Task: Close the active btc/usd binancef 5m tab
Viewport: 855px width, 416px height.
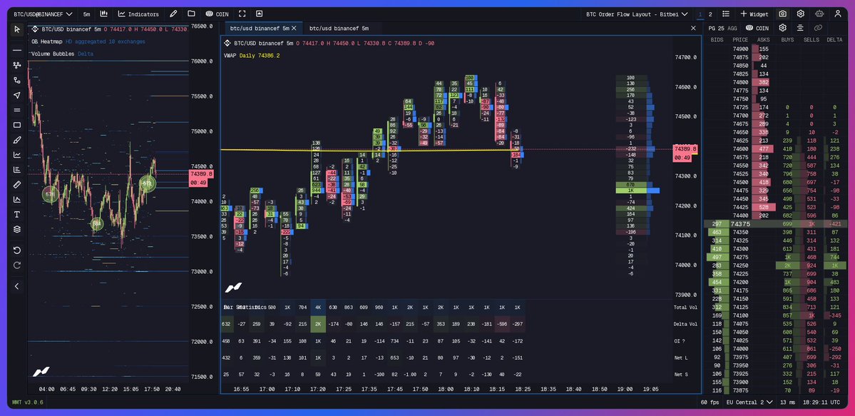Action: point(294,28)
